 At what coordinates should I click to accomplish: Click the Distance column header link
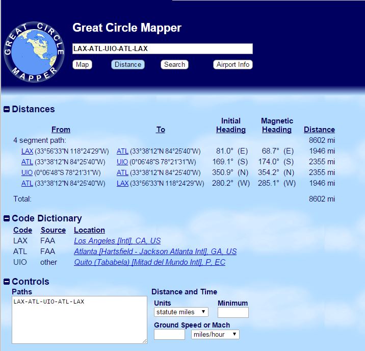[x=319, y=130]
